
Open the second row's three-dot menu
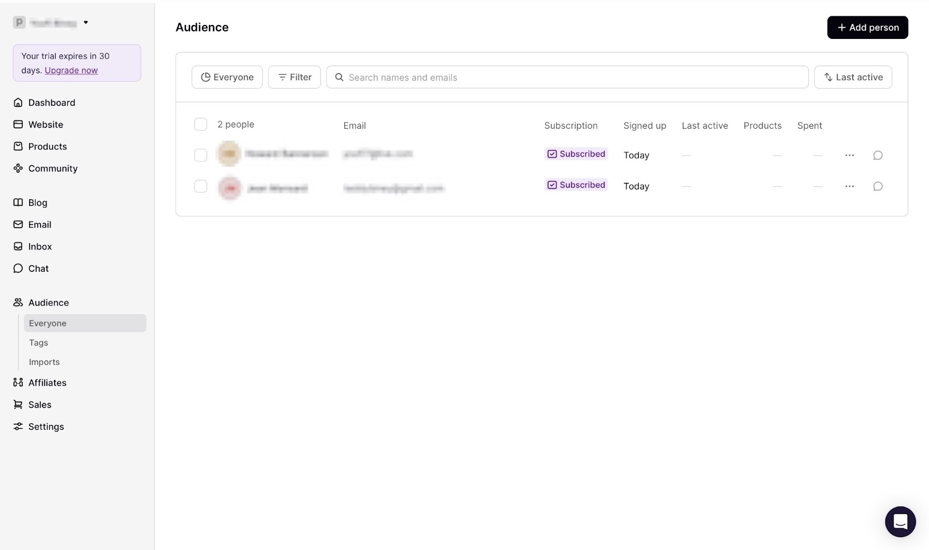point(849,186)
